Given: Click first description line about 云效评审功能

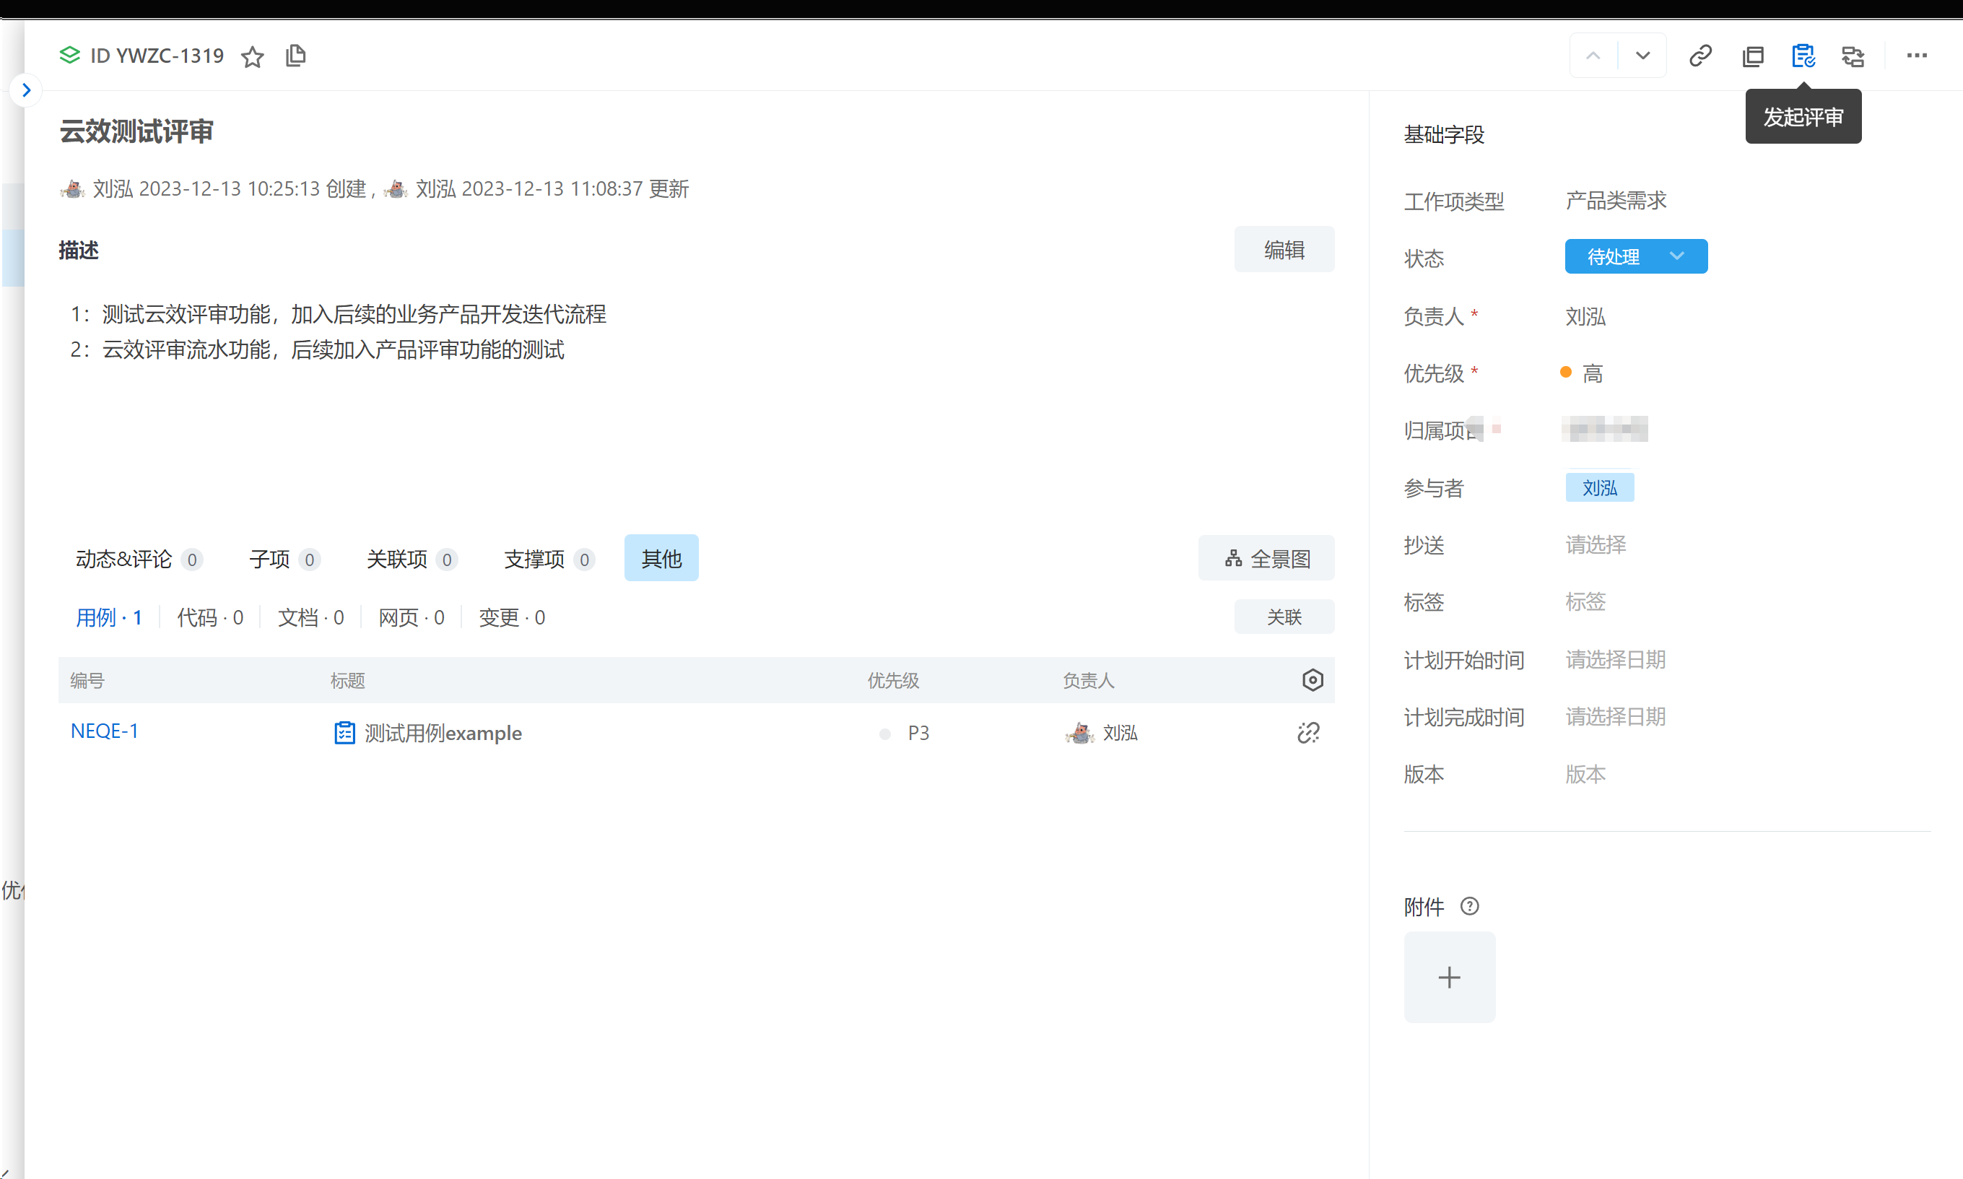Looking at the screenshot, I should [x=339, y=314].
